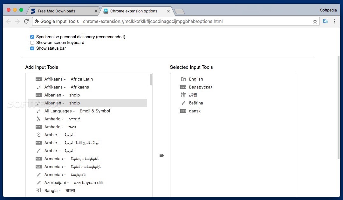343x200 pixels.
Task: Select 'English' in Selected Input Tools
Action: pos(196,79)
